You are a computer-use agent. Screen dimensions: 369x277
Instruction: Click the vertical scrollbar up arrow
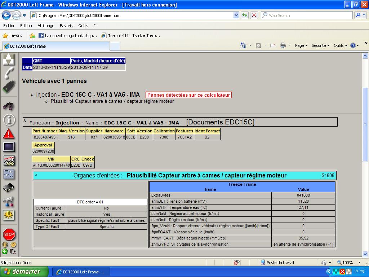365,56
